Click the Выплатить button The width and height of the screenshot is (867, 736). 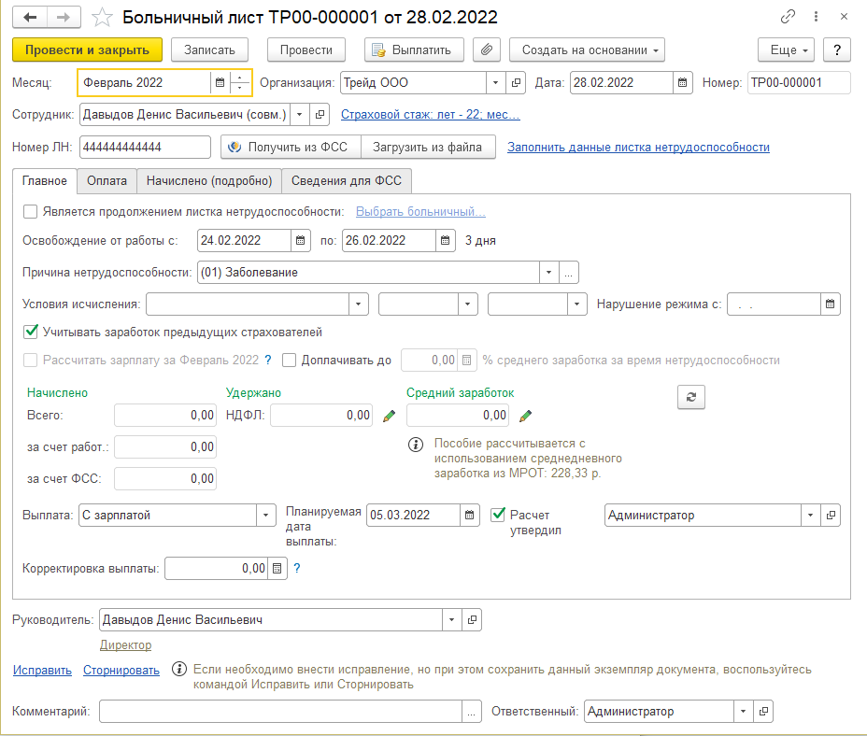(x=414, y=50)
